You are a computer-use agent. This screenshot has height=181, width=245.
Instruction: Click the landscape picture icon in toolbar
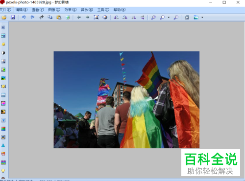point(196,17)
